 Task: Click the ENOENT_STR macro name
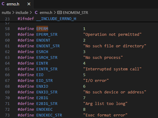(x=48, y=46)
